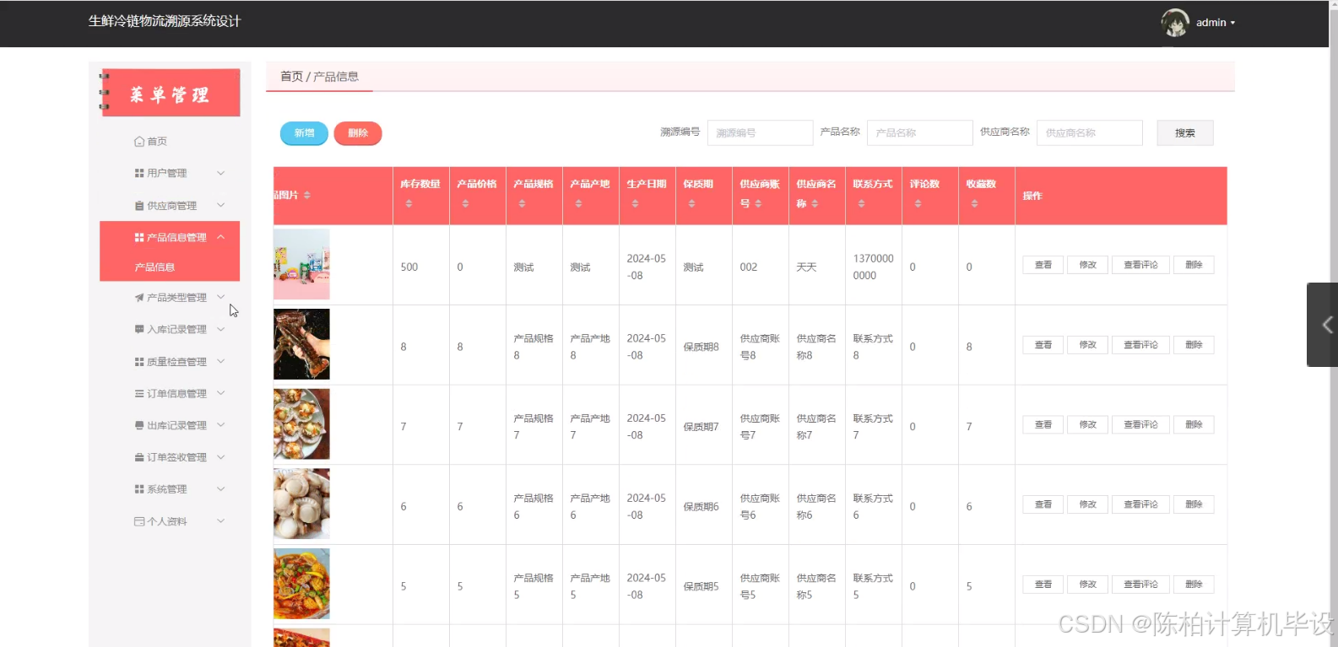The height and width of the screenshot is (647, 1338).
Task: Open 个人资料 in the sidebar
Action: [x=170, y=522]
